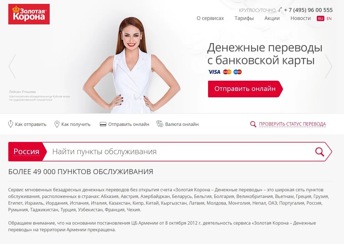The image size is (344, 244).
Task: Click the card icon beside Отправить онлайн
Action: coord(103,124)
